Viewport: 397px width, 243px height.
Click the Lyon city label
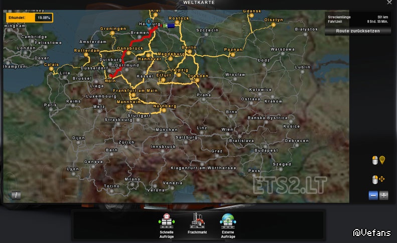click(73, 169)
